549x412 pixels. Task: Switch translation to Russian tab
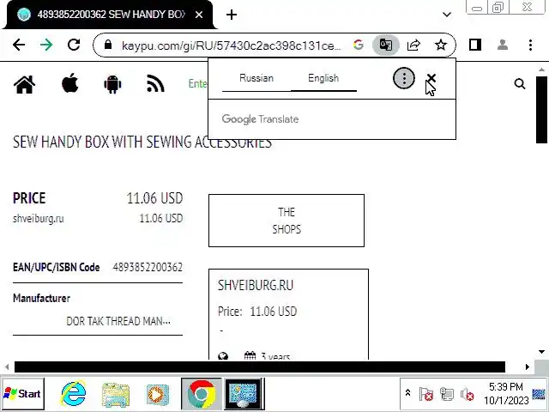tap(256, 78)
